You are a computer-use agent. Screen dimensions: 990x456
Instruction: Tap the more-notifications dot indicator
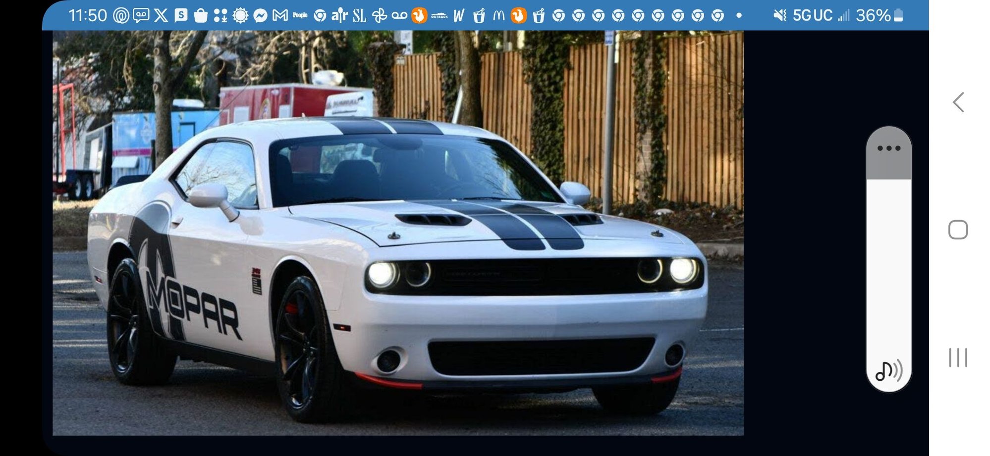[x=739, y=16]
